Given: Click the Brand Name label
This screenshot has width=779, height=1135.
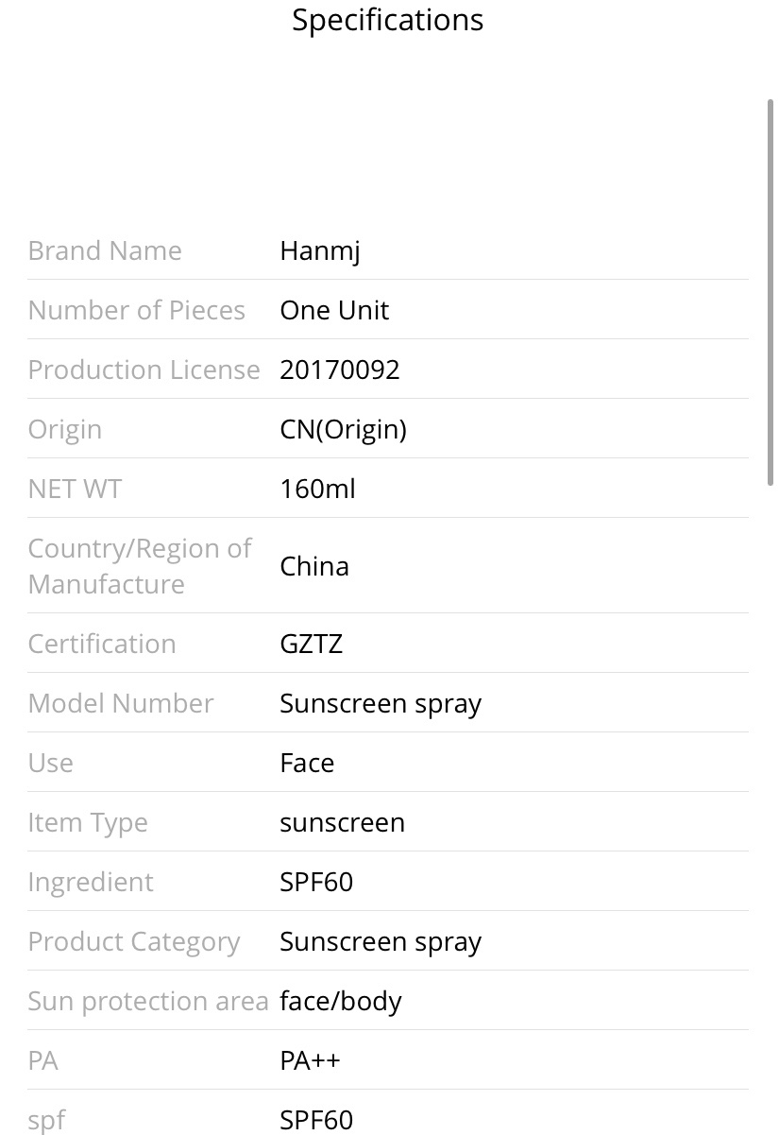Looking at the screenshot, I should pyautogui.click(x=105, y=250).
